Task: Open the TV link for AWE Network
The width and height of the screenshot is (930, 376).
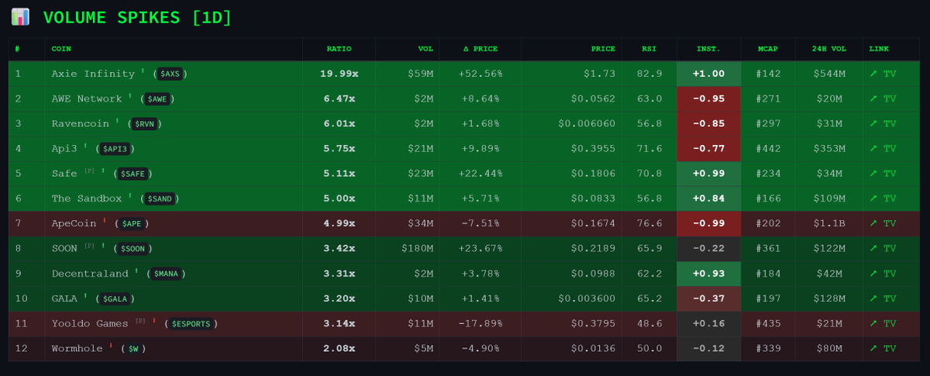Action: coord(883,98)
